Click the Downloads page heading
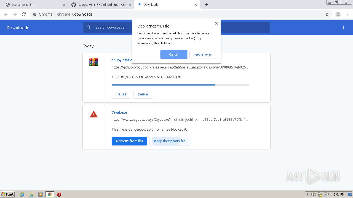This screenshot has height=198, width=353. 18,28
